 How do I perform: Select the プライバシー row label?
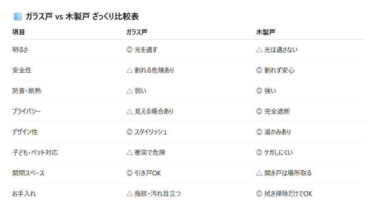tap(26, 111)
